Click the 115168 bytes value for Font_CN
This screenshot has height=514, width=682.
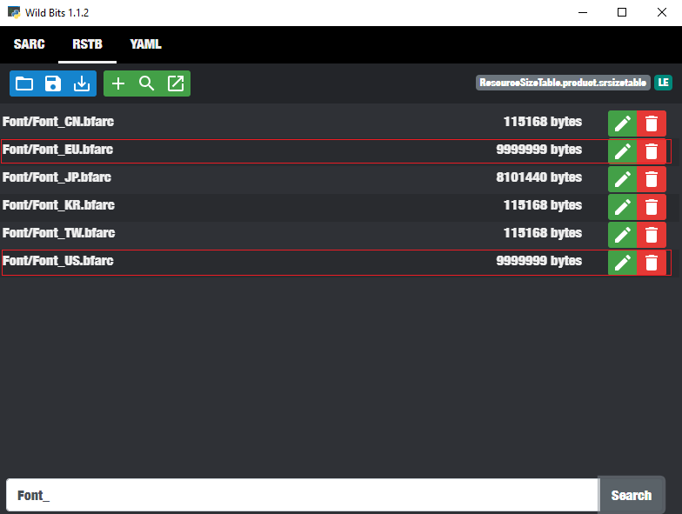coord(543,122)
